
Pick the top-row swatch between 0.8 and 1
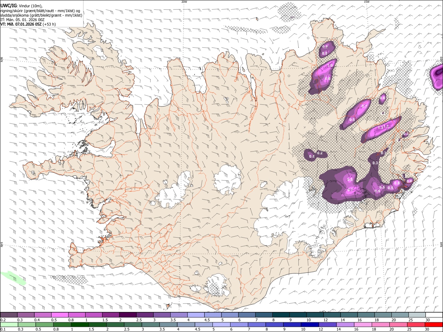point(77,315)
